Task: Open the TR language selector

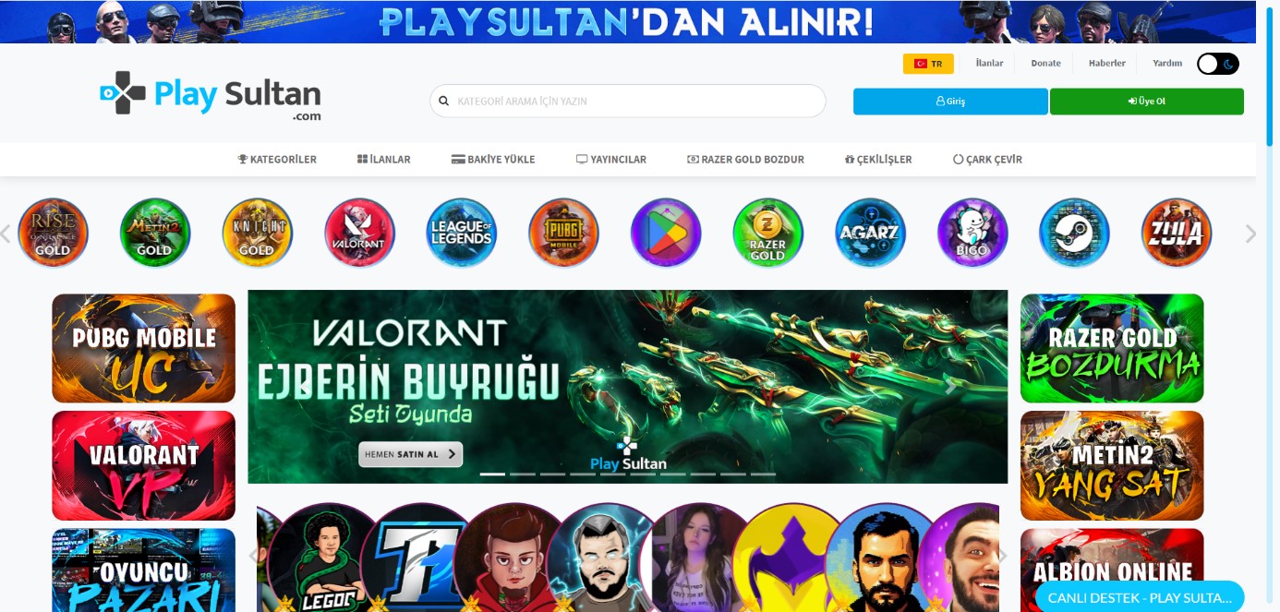Action: tap(928, 64)
